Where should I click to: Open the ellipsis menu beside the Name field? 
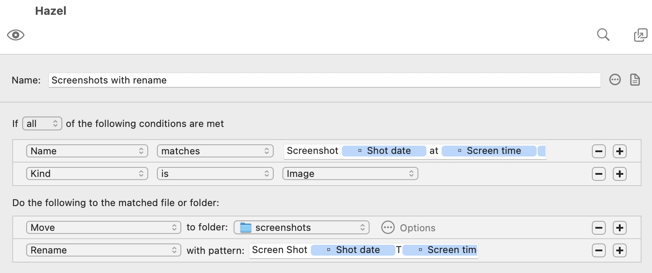coord(615,80)
